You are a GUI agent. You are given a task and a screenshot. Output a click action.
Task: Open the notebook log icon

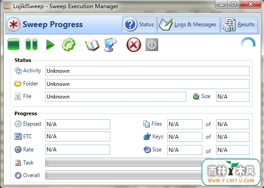tap(92, 45)
